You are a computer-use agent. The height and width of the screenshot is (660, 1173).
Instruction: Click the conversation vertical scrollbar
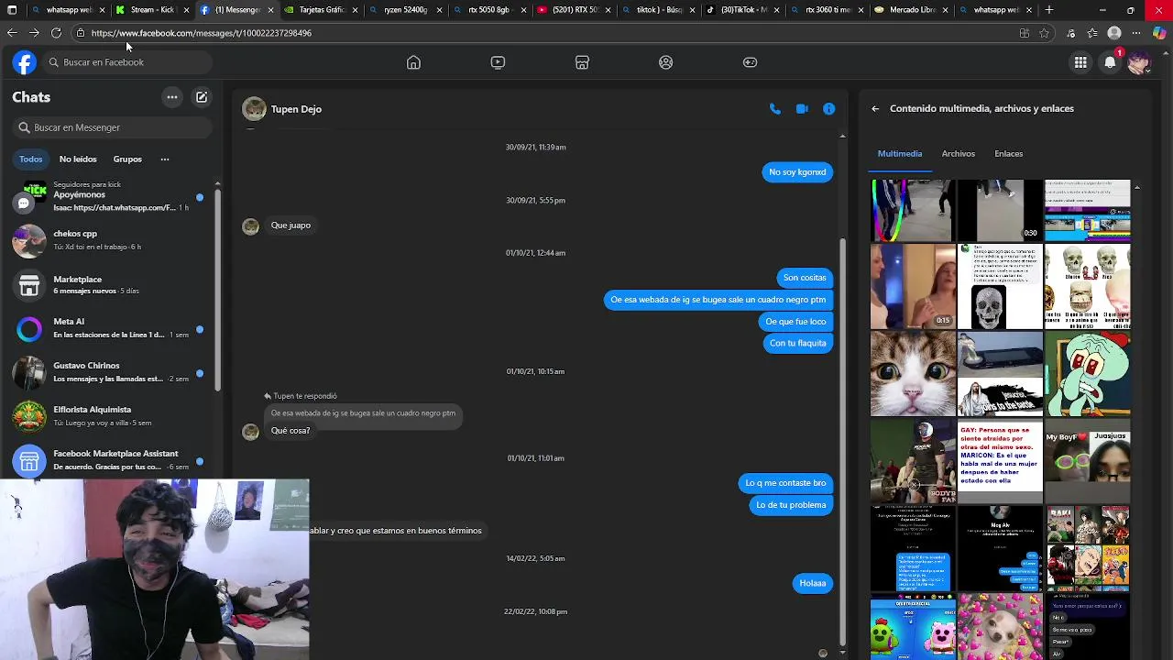(842, 440)
